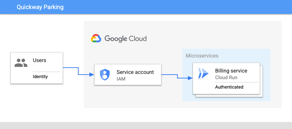Select the "Cloud Run" subtitle text

(x=226, y=77)
